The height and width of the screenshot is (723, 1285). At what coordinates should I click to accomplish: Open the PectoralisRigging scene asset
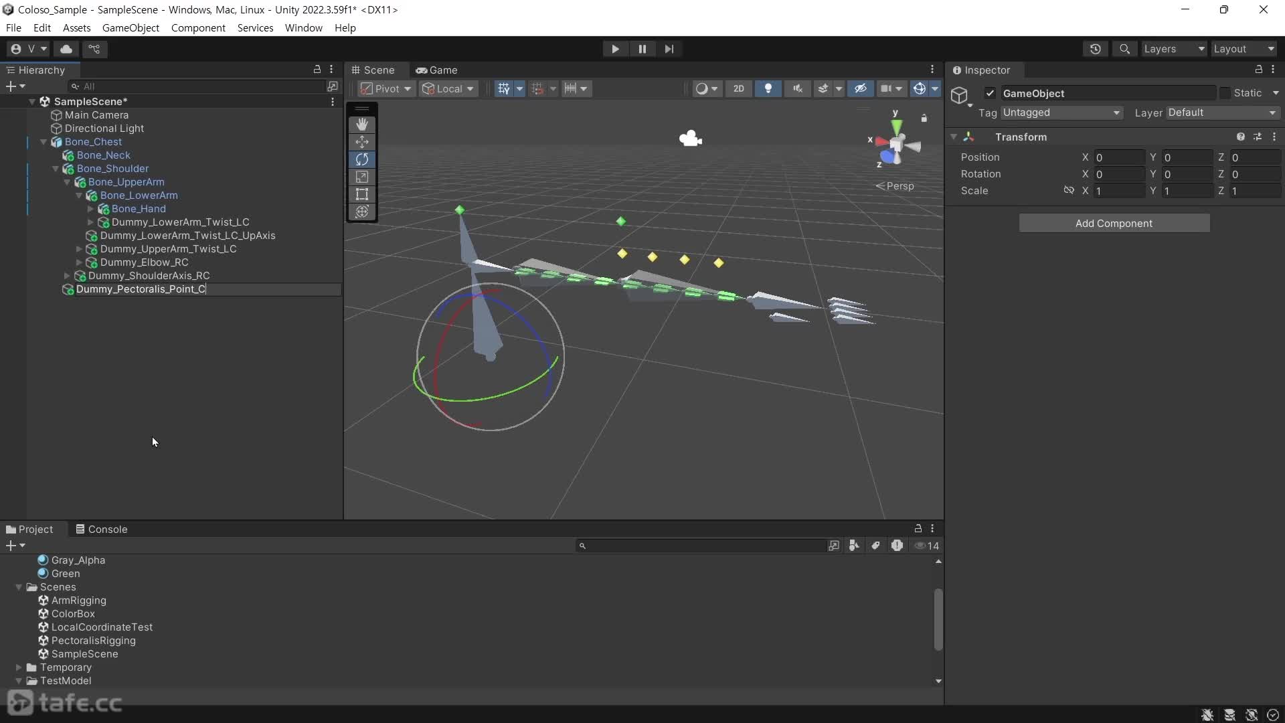pos(93,641)
